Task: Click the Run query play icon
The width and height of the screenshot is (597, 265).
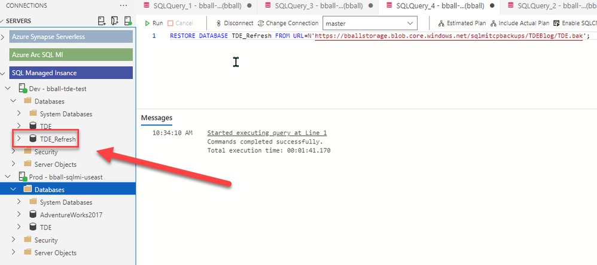Action: coord(147,23)
